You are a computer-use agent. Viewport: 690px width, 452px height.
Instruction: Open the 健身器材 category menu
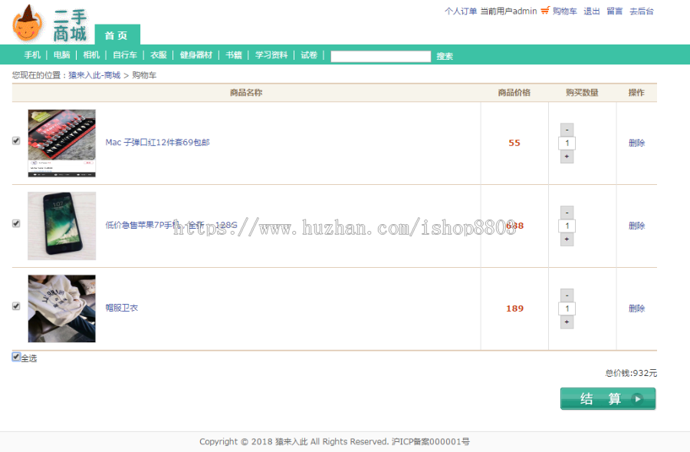(x=195, y=55)
